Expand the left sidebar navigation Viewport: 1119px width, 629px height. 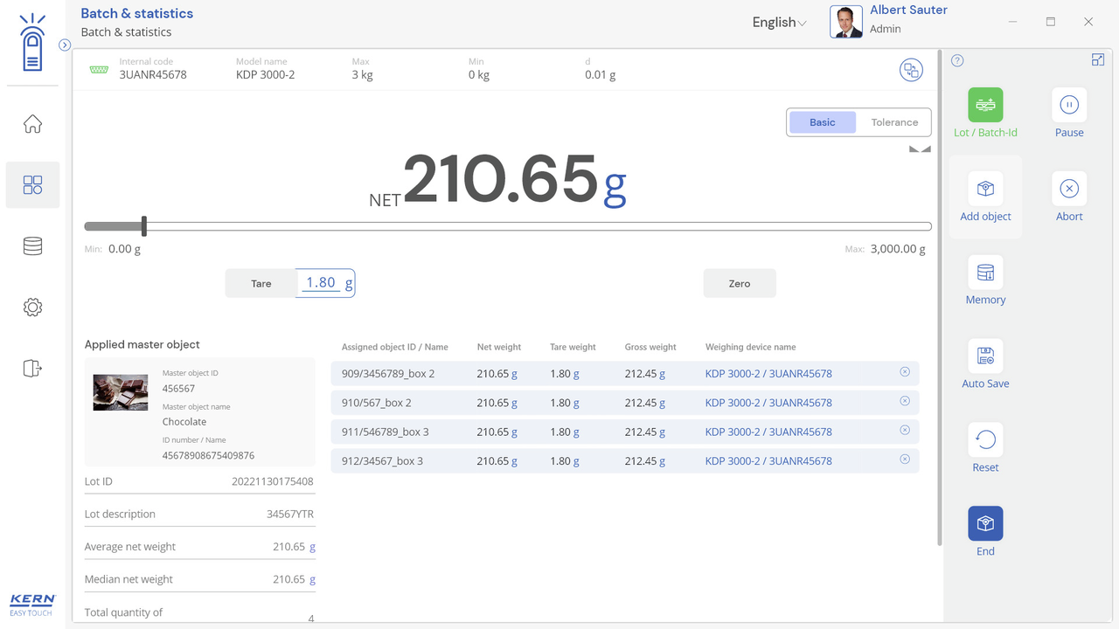[x=65, y=45]
